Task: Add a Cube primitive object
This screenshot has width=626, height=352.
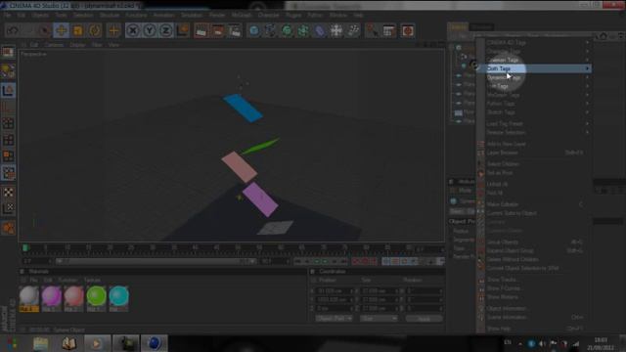Action: coord(253,30)
